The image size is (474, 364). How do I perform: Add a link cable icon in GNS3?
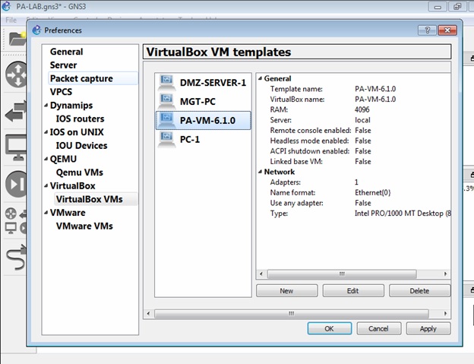pos(16,258)
